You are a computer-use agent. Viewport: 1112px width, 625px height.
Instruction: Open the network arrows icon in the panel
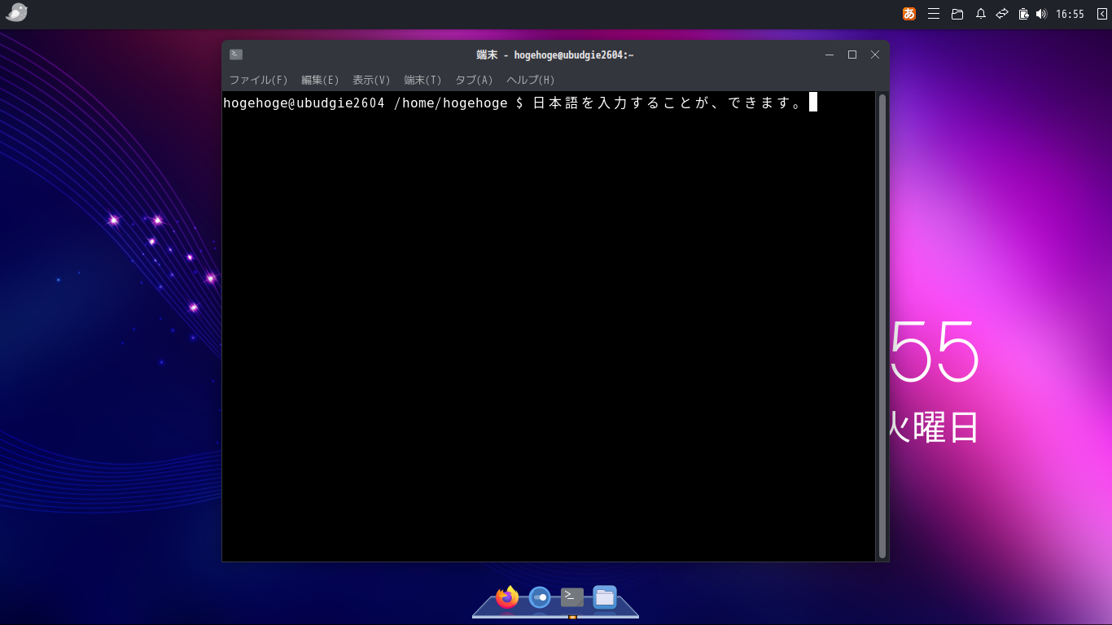coord(1002,14)
